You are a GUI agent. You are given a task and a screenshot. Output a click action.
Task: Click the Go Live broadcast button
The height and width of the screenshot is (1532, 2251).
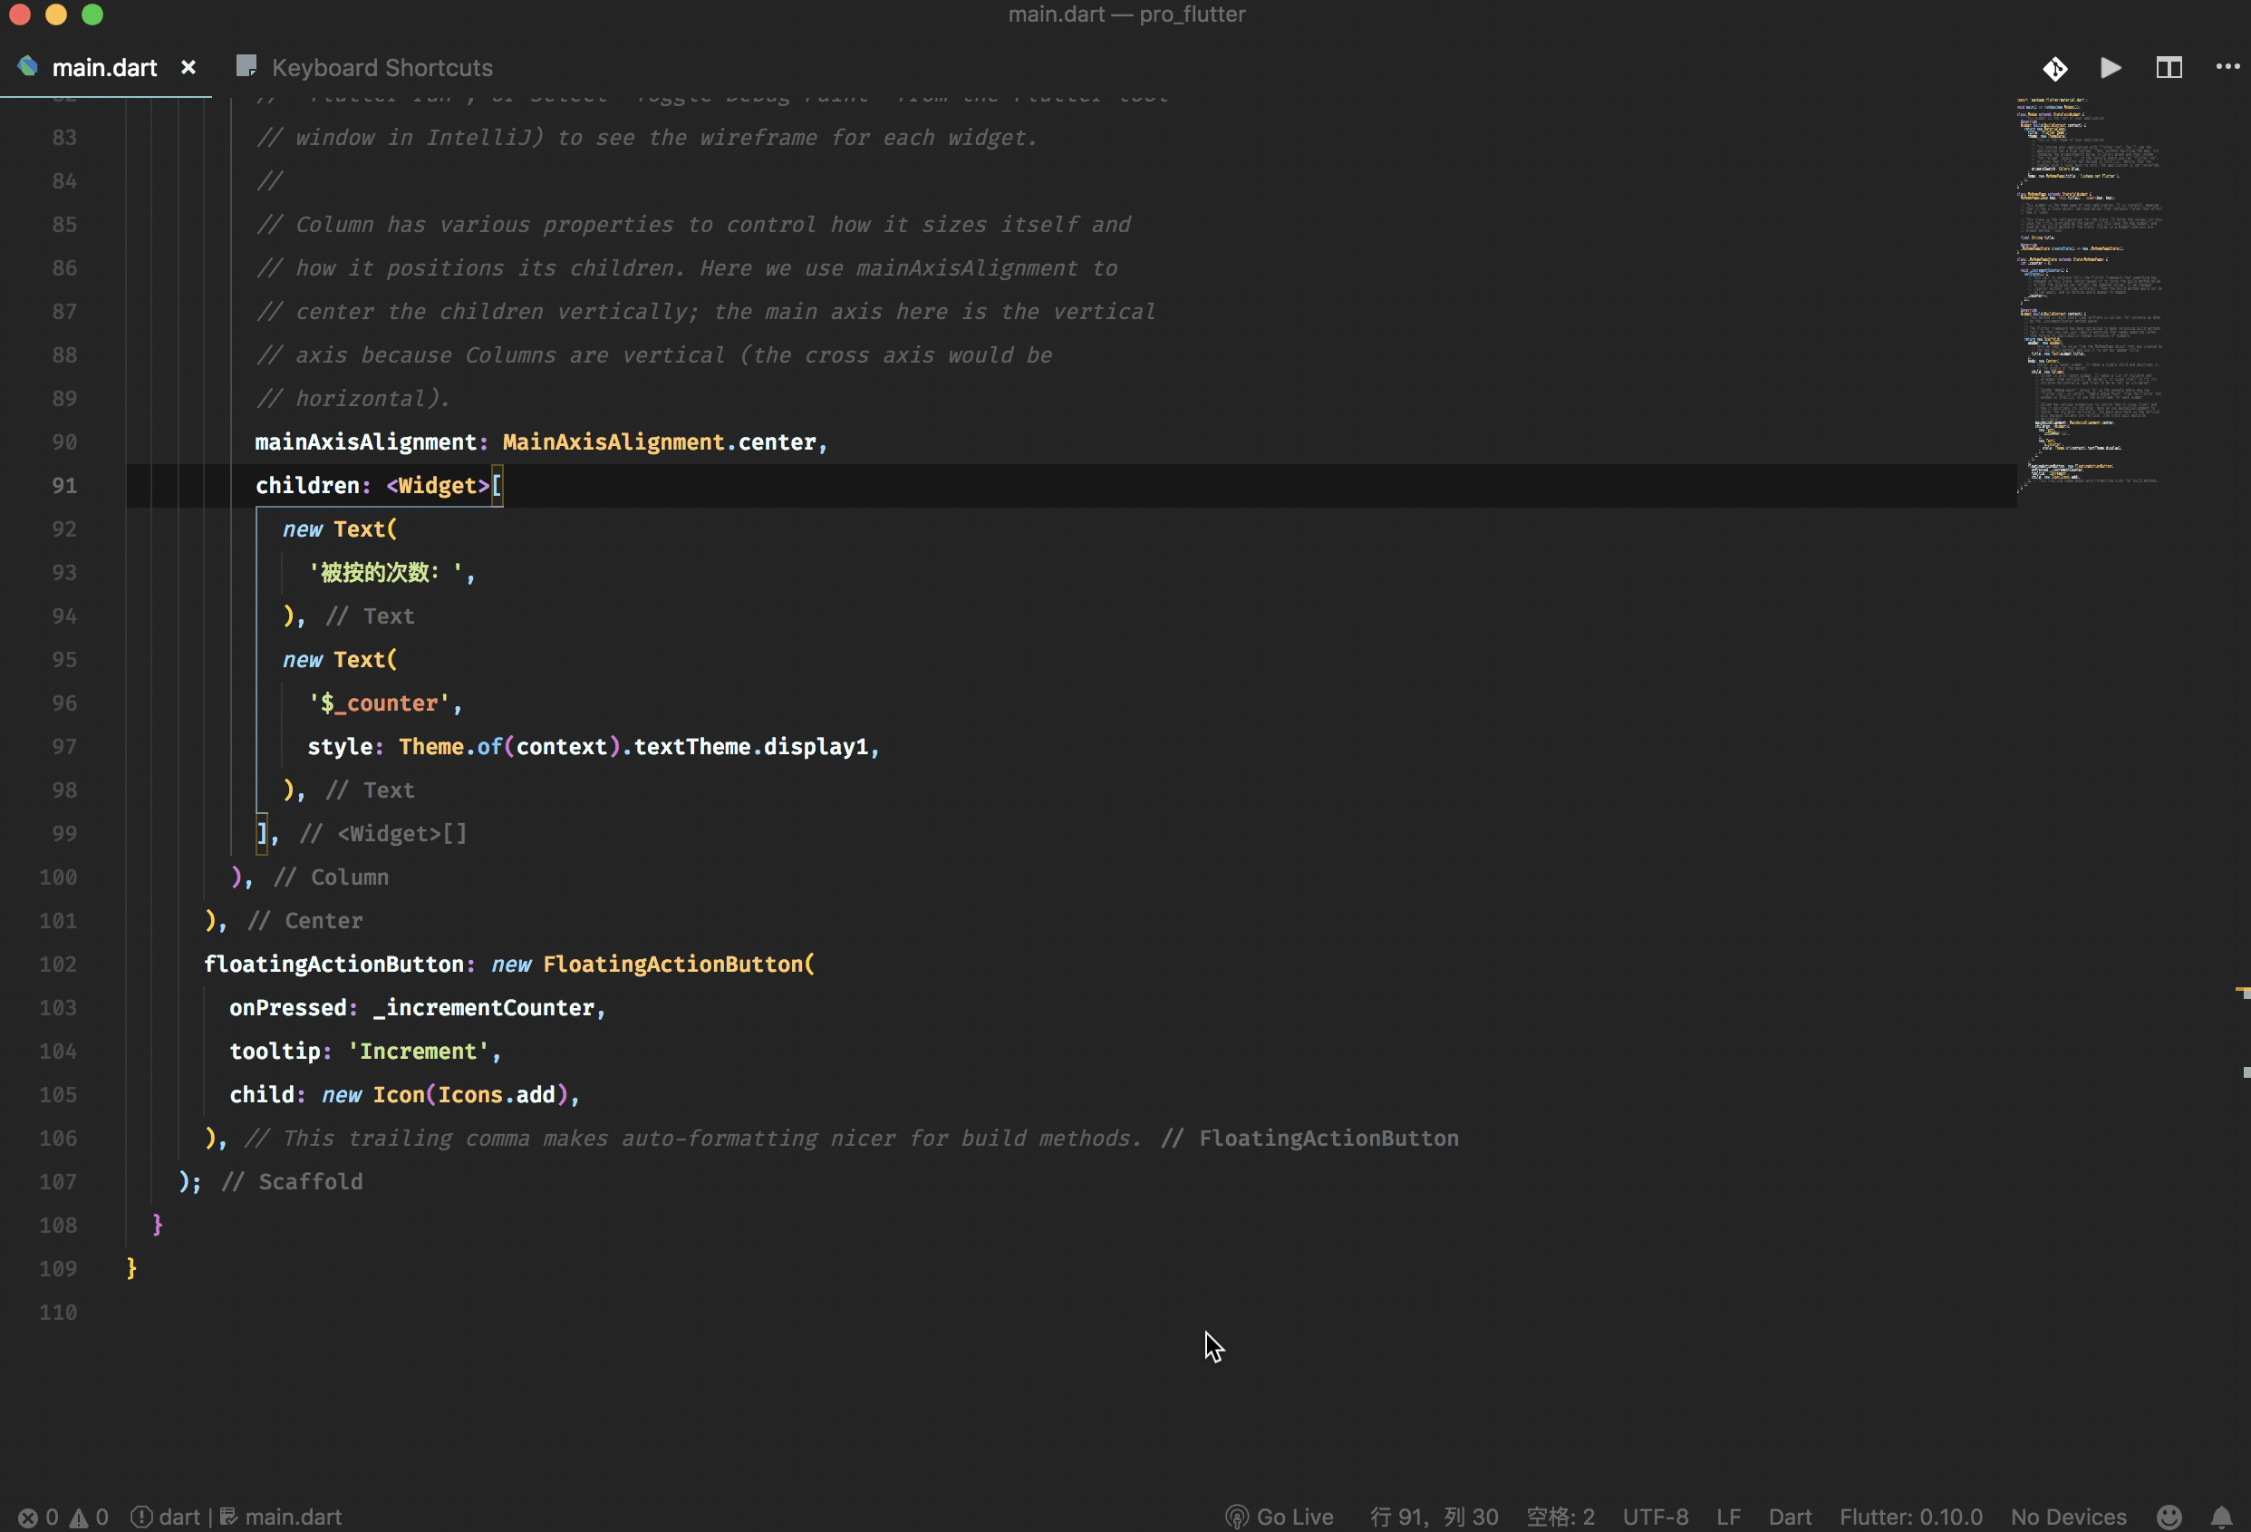click(1280, 1517)
